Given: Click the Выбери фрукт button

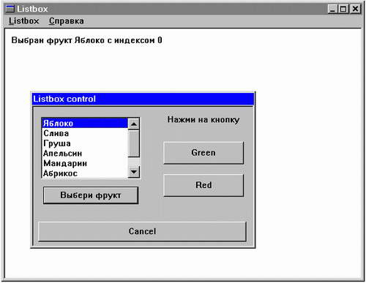Looking at the screenshot, I should (91, 195).
